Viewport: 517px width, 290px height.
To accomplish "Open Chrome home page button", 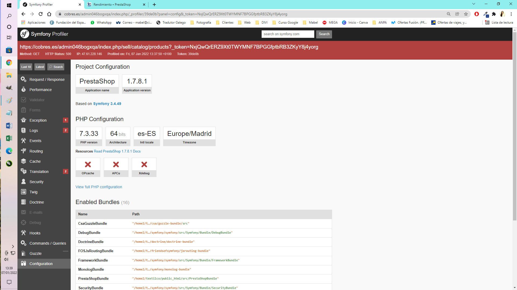I will [x=49, y=14].
